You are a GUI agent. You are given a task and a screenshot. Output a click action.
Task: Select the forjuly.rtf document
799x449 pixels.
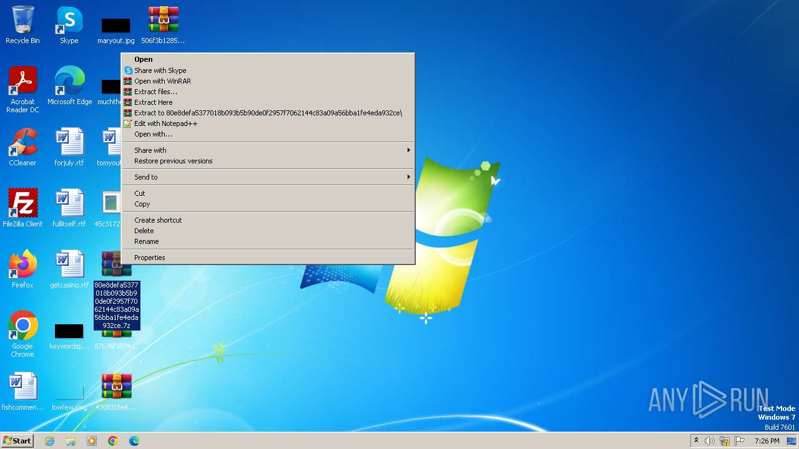coord(69,148)
